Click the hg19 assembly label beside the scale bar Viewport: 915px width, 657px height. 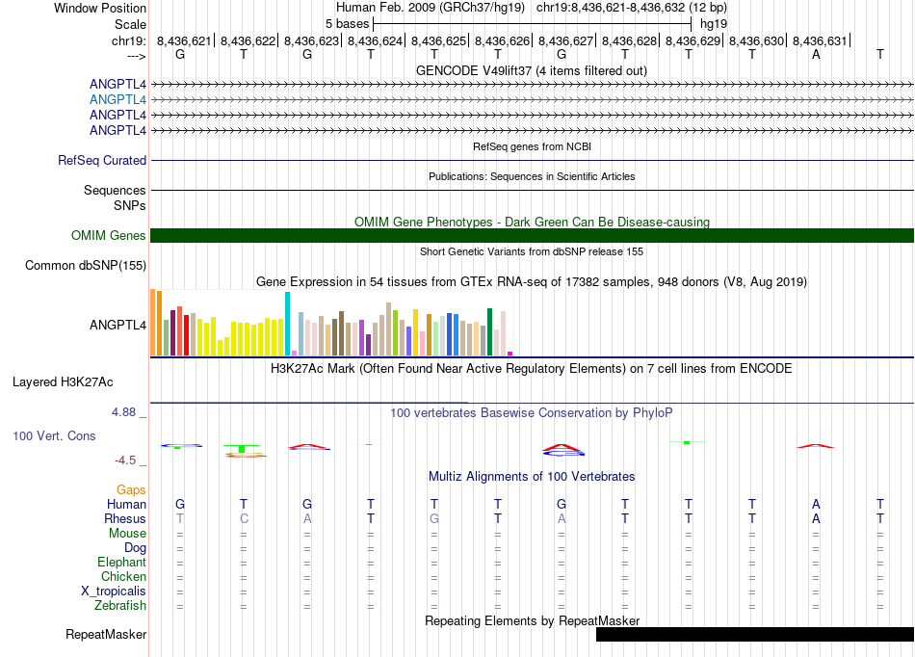tap(713, 24)
